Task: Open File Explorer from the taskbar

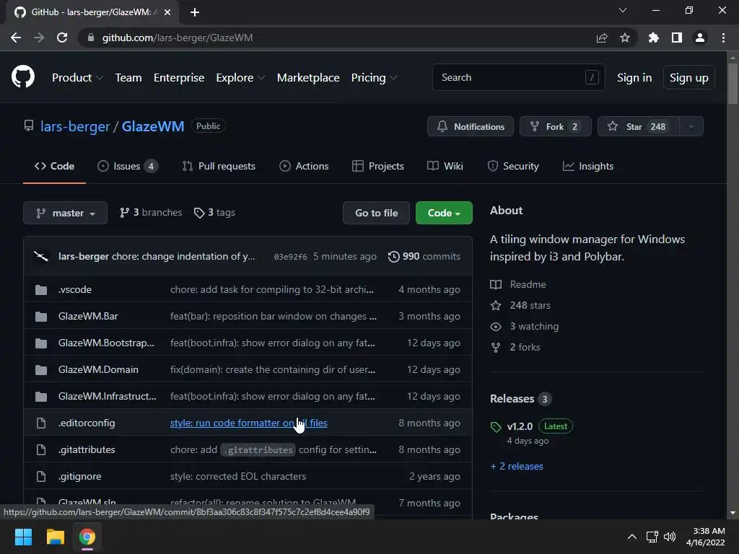Action: point(55,537)
